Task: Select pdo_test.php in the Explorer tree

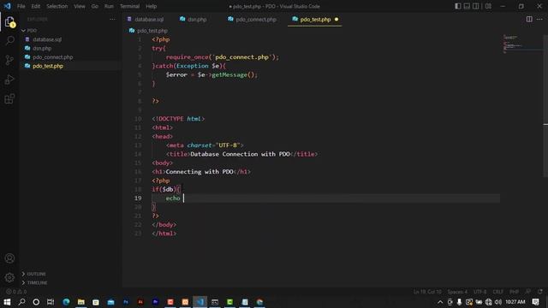Action: point(48,66)
